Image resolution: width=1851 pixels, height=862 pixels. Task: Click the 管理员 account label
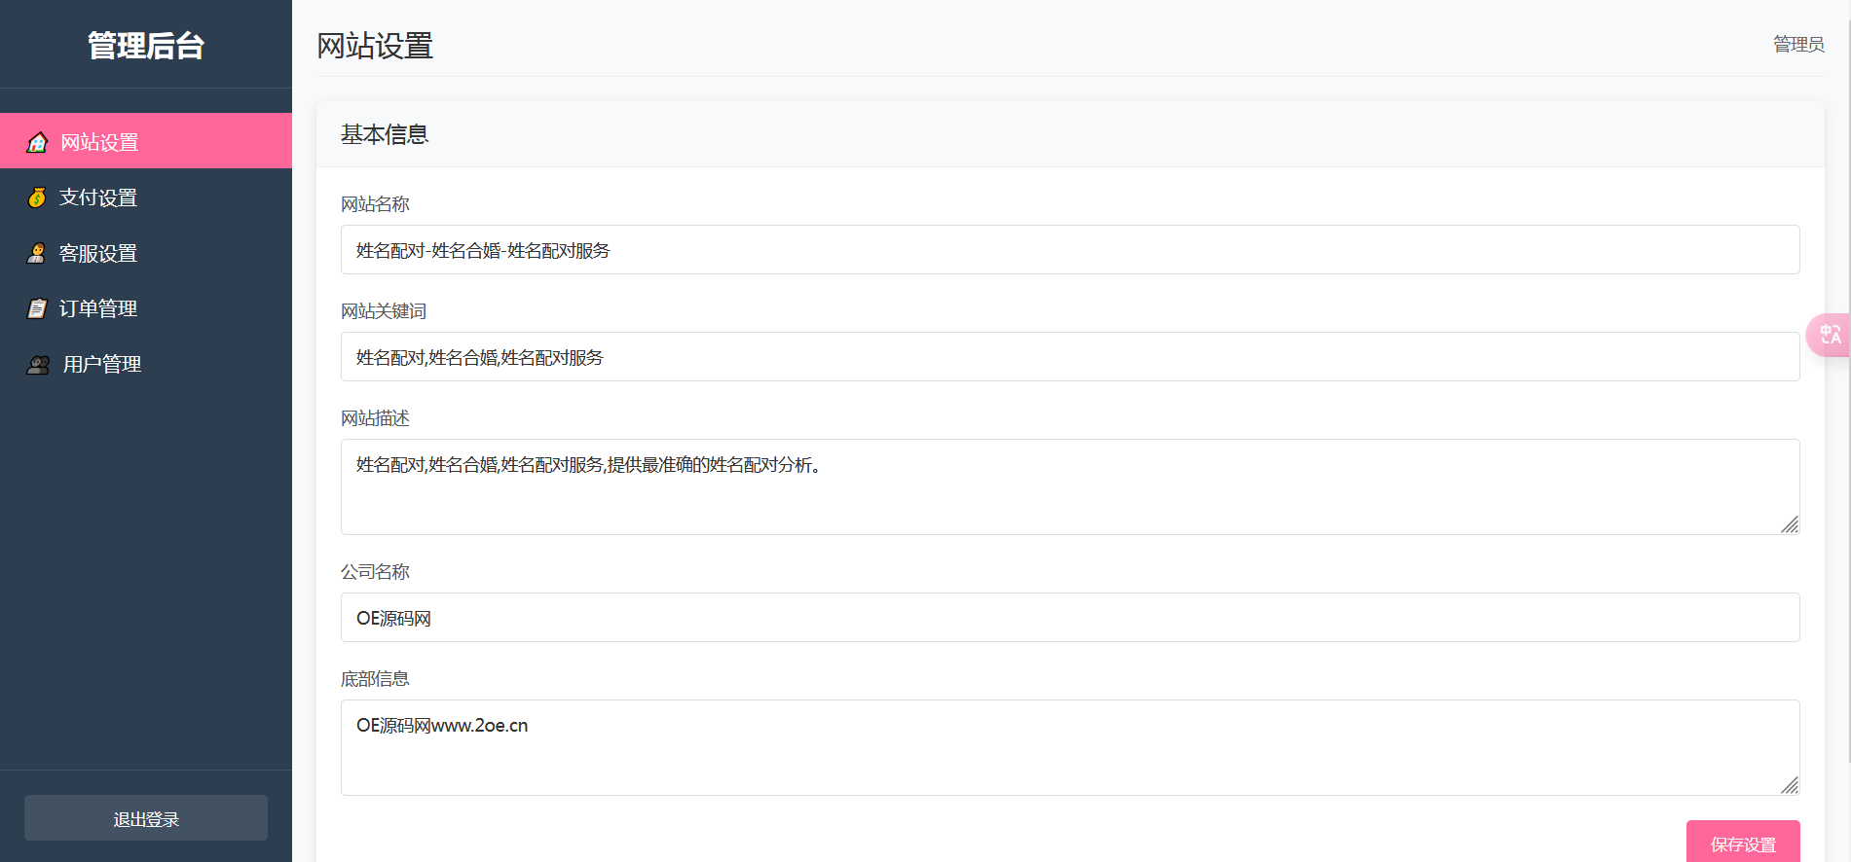[1797, 44]
